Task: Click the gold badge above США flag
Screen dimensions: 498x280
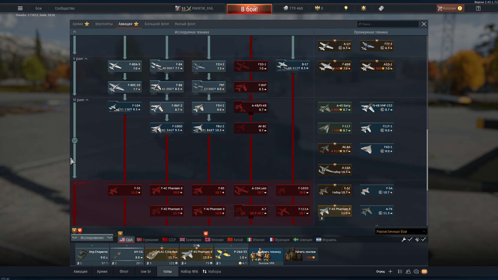Action: point(120,234)
